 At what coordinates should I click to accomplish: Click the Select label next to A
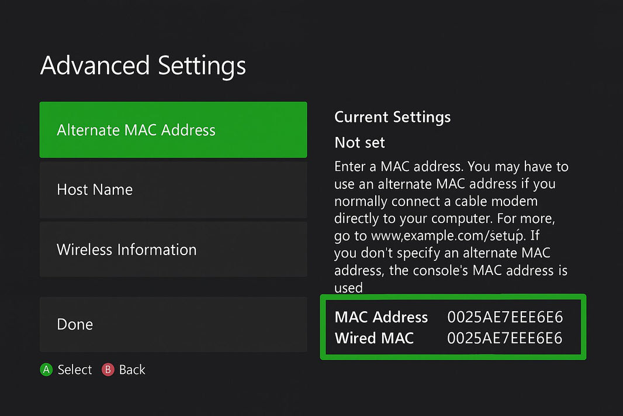click(74, 369)
